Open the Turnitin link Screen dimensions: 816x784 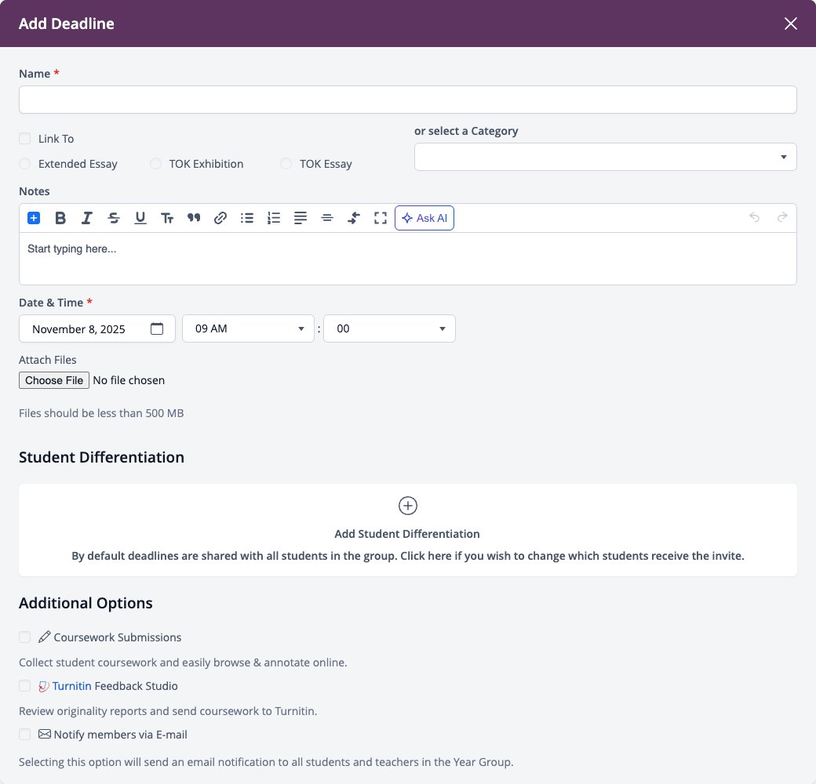pos(72,686)
